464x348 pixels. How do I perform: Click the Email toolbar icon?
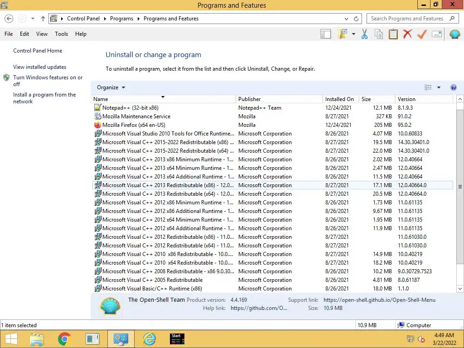pyautogui.click(x=437, y=34)
